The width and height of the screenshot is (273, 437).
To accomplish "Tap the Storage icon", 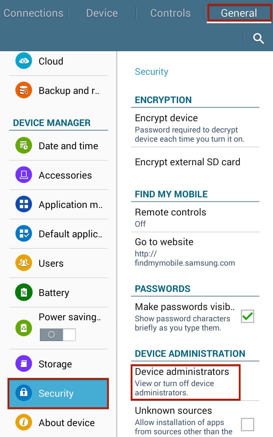I will click(x=24, y=364).
